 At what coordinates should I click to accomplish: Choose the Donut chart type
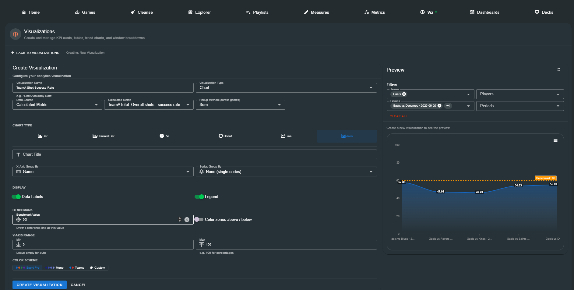tap(225, 136)
